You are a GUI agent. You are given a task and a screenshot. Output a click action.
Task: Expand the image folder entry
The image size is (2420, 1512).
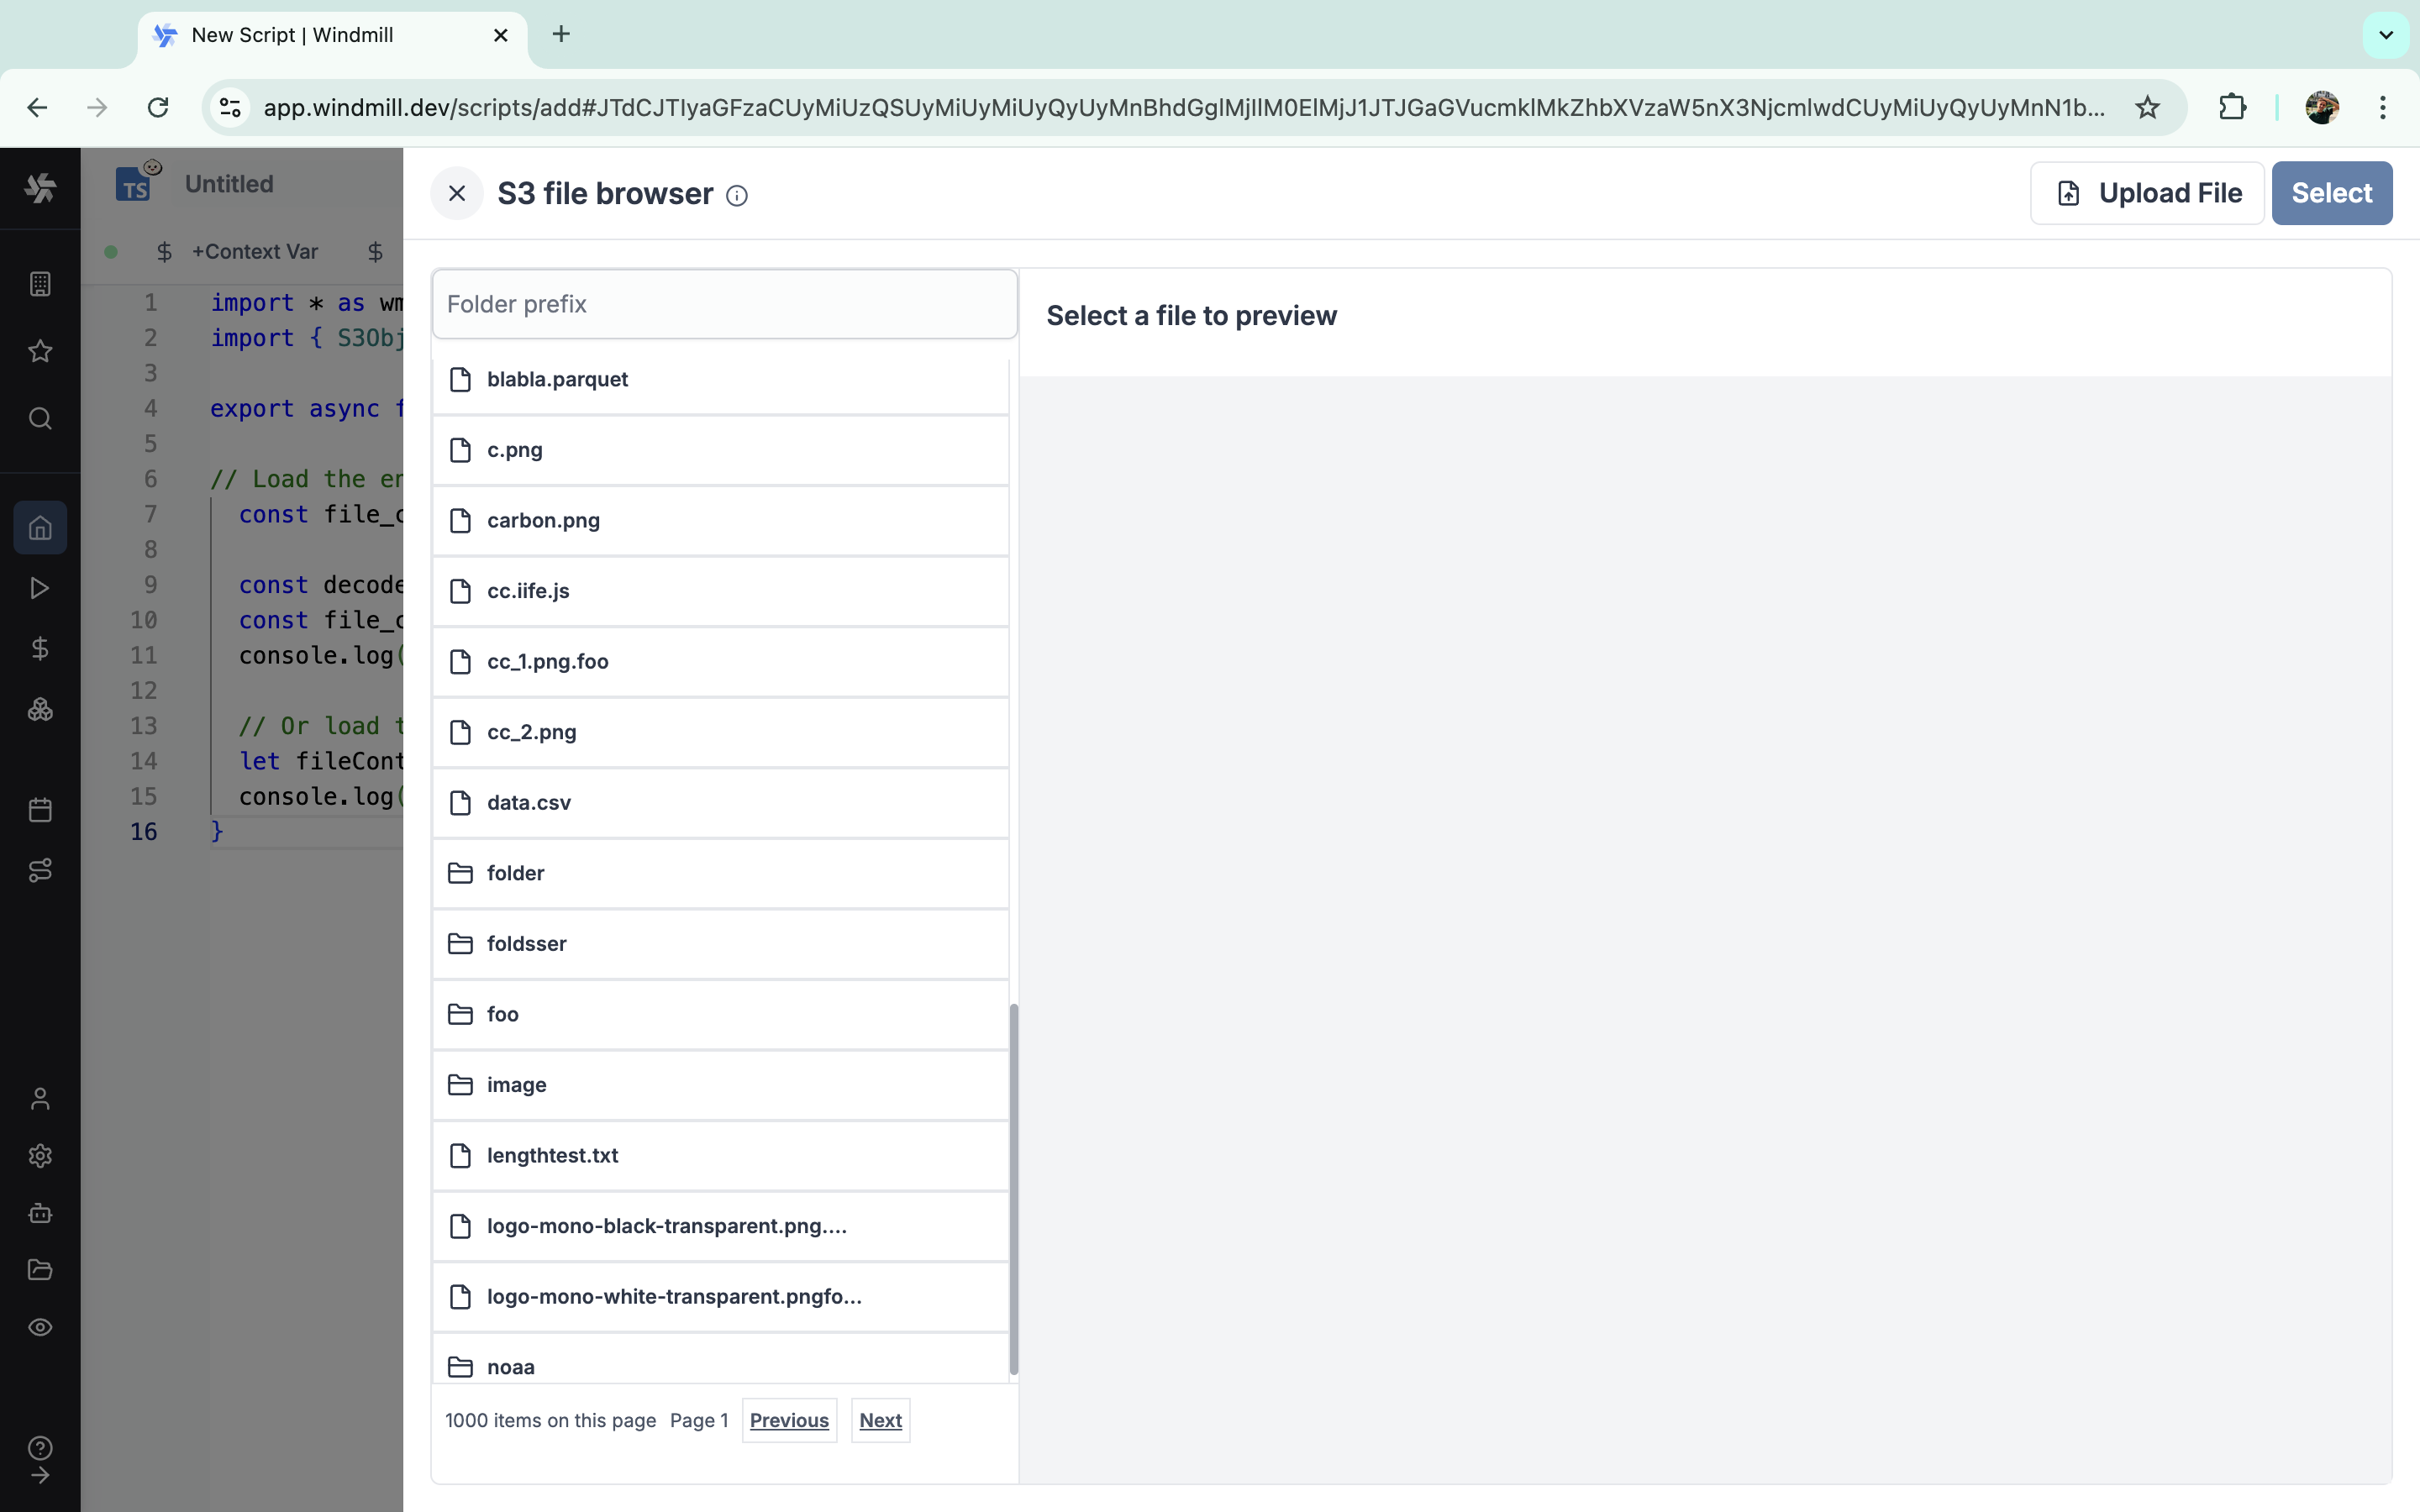(516, 1084)
